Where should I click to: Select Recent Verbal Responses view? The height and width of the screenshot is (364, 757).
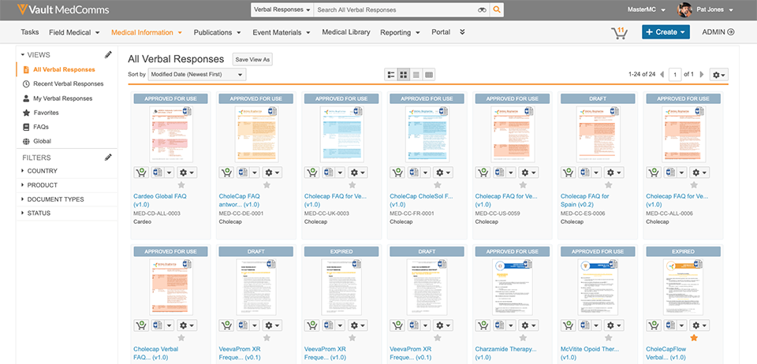[x=68, y=84]
